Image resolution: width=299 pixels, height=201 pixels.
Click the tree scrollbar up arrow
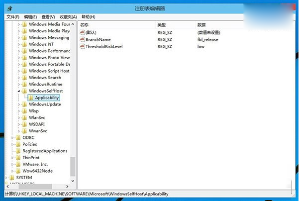(73, 24)
